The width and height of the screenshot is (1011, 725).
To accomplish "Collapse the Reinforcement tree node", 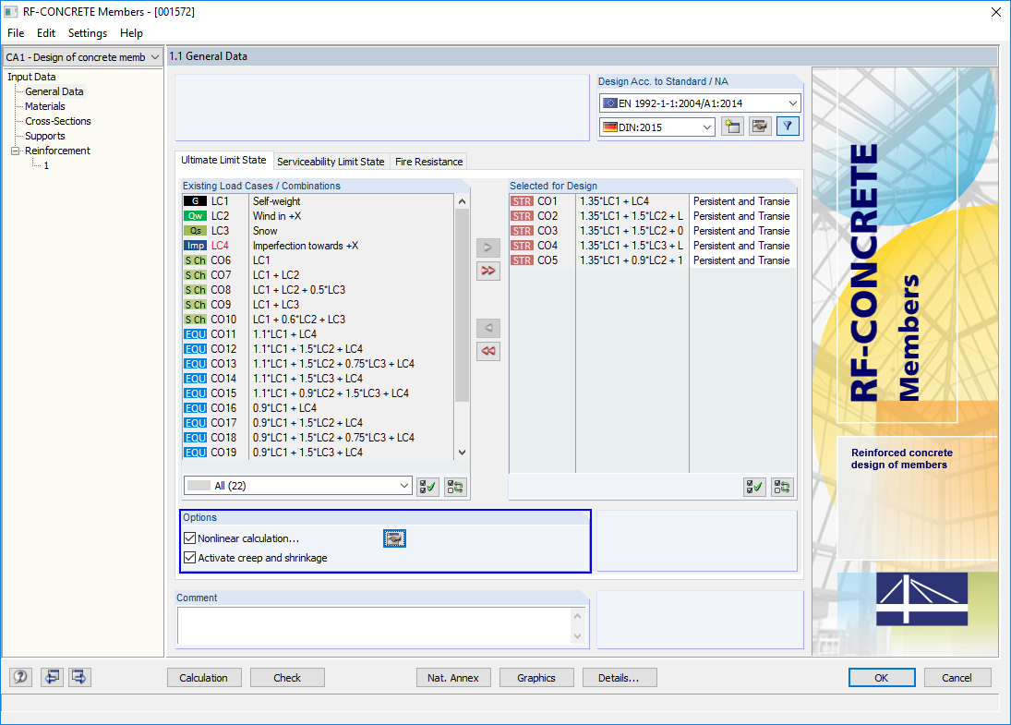I will point(16,151).
